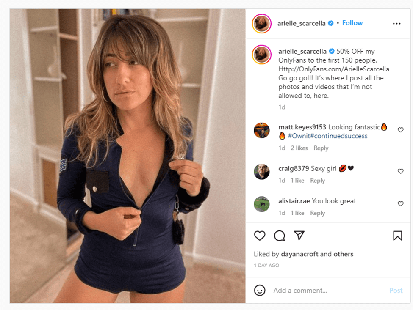Reply to matt.keyes9153's comment
413x310 pixels.
click(321, 148)
